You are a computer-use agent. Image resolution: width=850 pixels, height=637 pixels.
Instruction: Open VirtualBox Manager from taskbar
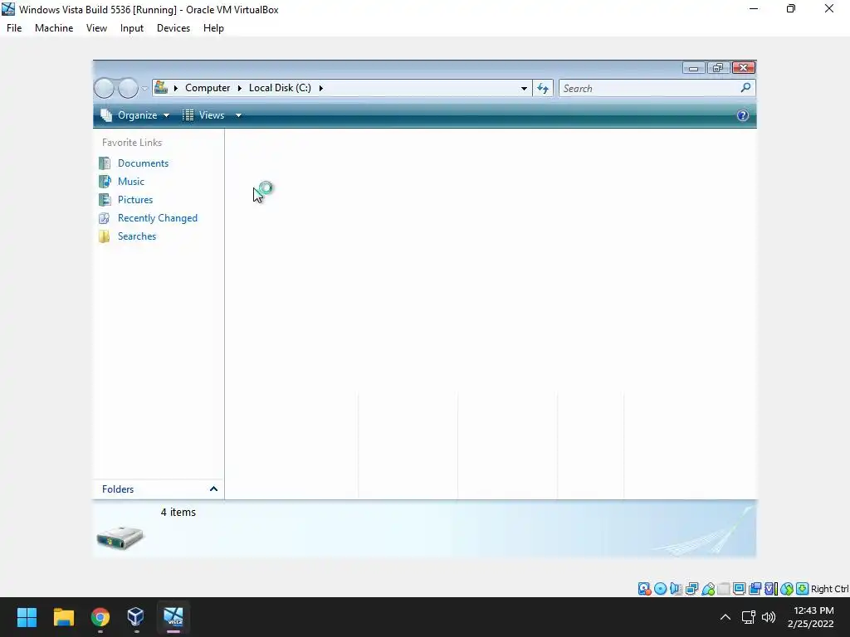click(x=135, y=617)
